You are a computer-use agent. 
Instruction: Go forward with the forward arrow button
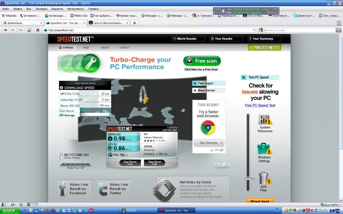pos(13,30)
